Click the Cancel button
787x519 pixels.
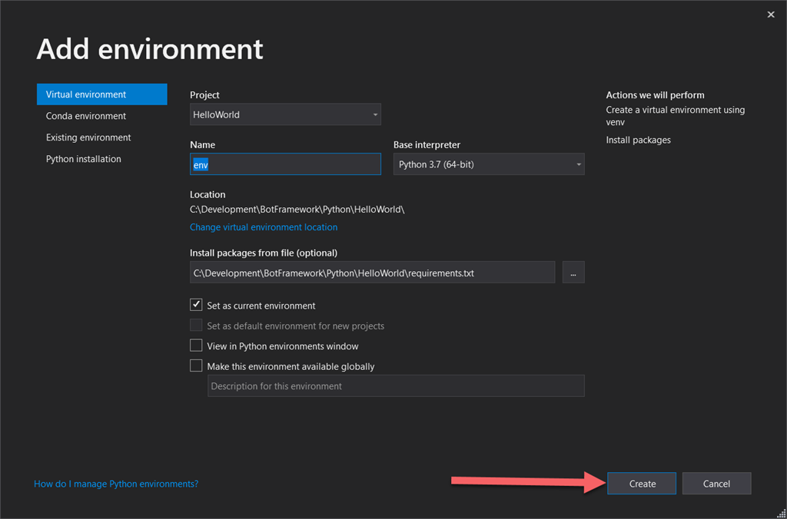(x=716, y=484)
